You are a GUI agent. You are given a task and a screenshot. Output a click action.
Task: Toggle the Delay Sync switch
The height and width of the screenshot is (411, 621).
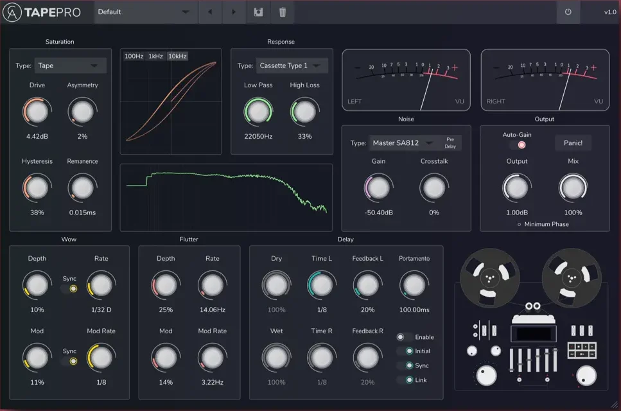tap(406, 365)
